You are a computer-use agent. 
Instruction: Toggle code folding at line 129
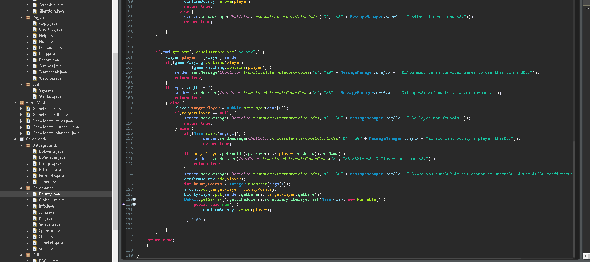point(134,199)
